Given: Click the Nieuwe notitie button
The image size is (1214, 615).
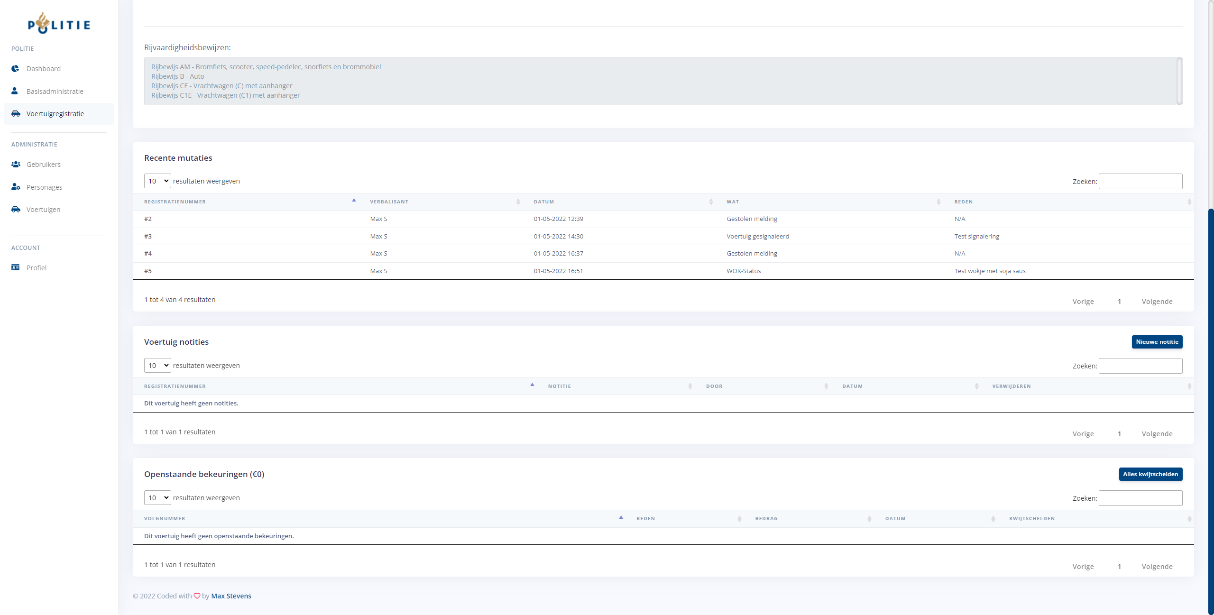Looking at the screenshot, I should tap(1157, 342).
